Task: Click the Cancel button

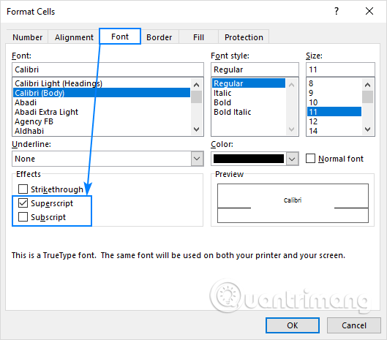Action: 354,325
